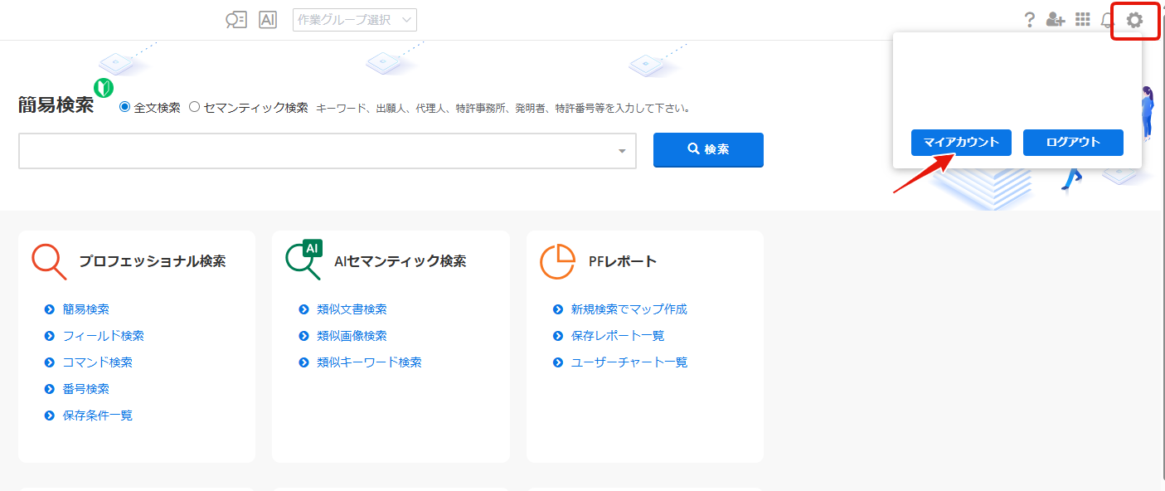Open the 保存レポート一覧 link
This screenshot has width=1165, height=491.
coord(618,336)
